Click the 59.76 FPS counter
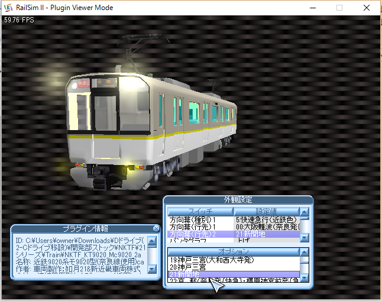Image resolution: width=382 pixels, height=301 pixels. pyautogui.click(x=20, y=20)
